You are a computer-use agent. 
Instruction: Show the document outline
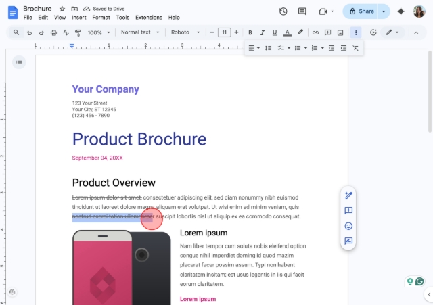19,62
